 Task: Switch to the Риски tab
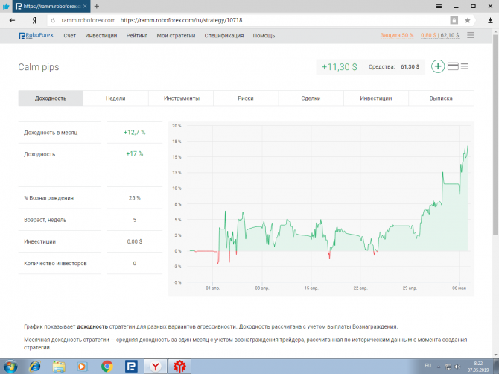point(246,98)
